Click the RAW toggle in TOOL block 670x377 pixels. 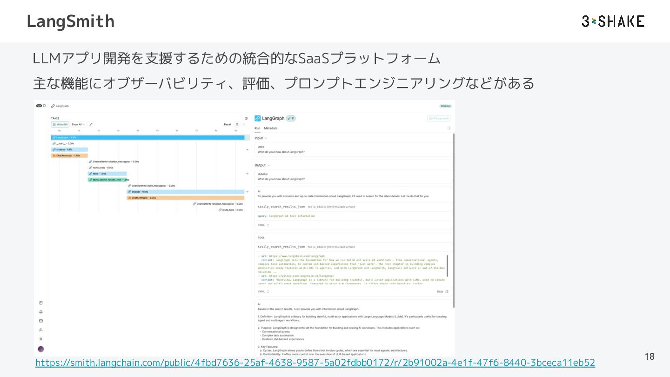(x=440, y=291)
